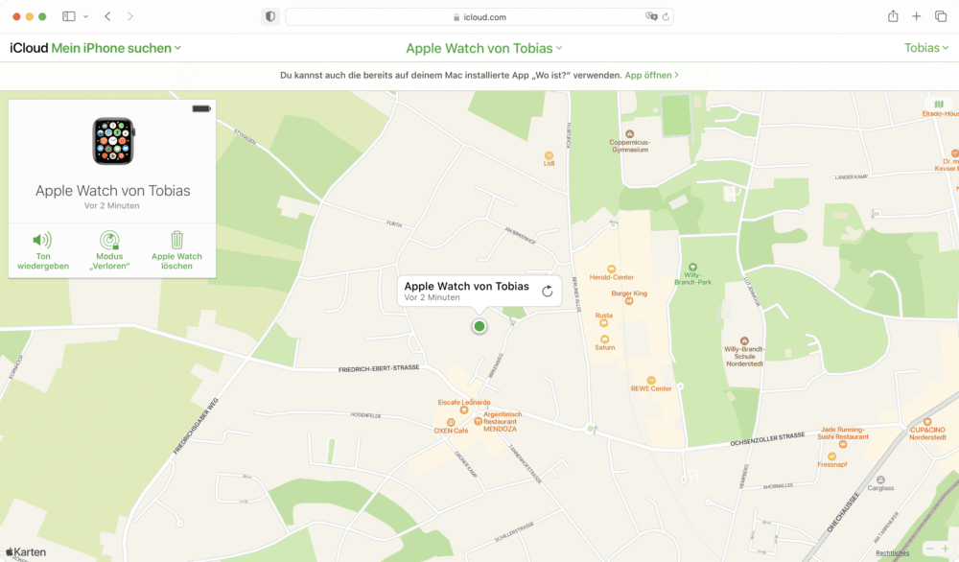Click the iCloud home label

[x=29, y=48]
